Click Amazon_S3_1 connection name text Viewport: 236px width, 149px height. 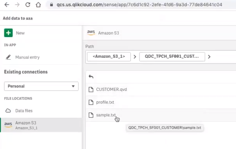pos(26,128)
